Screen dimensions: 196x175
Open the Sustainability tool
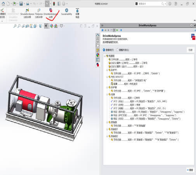tap(66, 12)
